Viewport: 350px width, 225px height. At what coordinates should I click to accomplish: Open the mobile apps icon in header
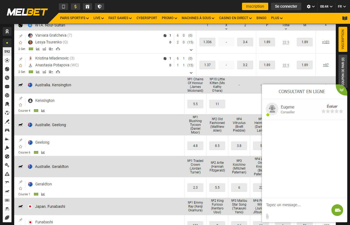tap(63, 7)
